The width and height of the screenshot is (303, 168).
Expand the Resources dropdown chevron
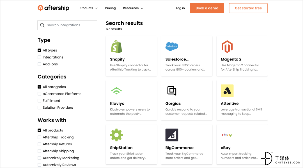142,8
